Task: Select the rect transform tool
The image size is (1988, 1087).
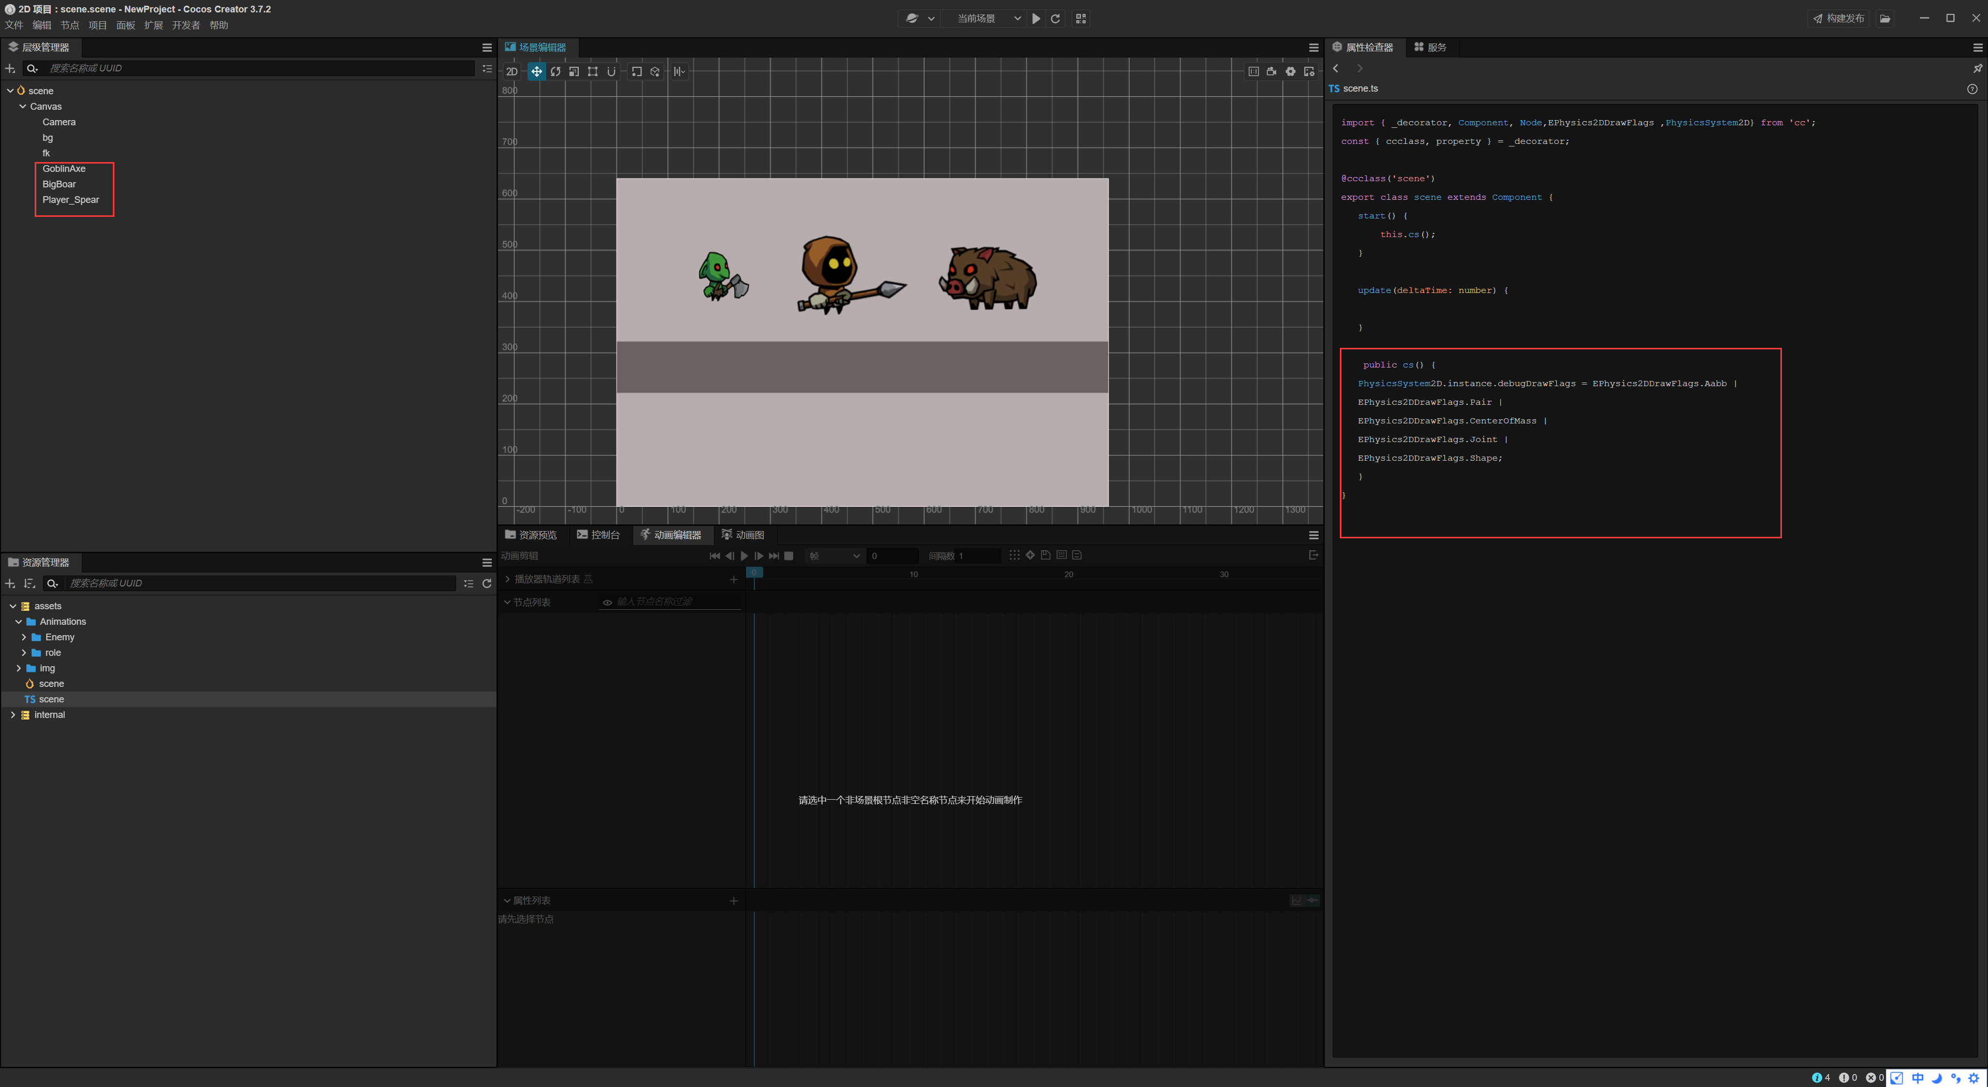Action: (593, 72)
